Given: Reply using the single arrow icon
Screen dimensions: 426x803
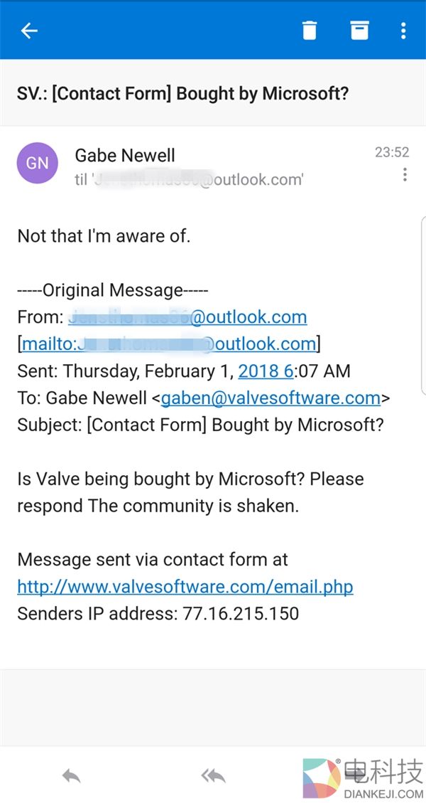Looking at the screenshot, I should pyautogui.click(x=71, y=776).
